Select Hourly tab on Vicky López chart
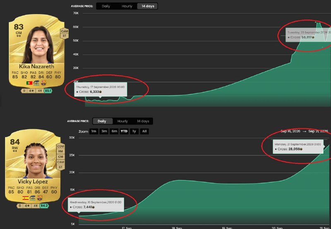This screenshot has height=229, width=331. click(122, 121)
